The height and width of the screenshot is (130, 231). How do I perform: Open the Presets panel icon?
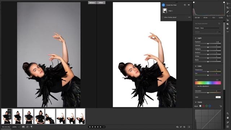point(228,28)
